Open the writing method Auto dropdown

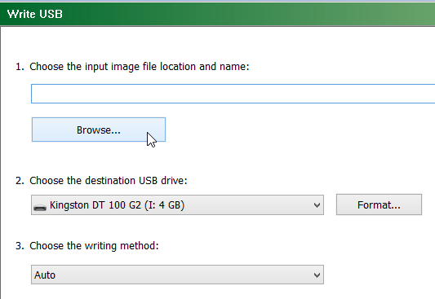click(x=177, y=275)
